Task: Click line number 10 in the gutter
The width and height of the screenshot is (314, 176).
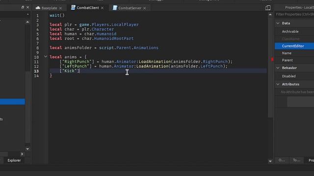Action: [36, 57]
